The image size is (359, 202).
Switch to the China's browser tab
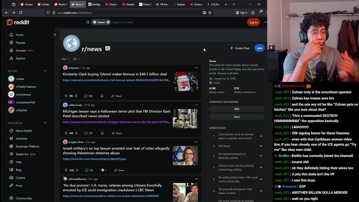pyautogui.click(x=111, y=4)
